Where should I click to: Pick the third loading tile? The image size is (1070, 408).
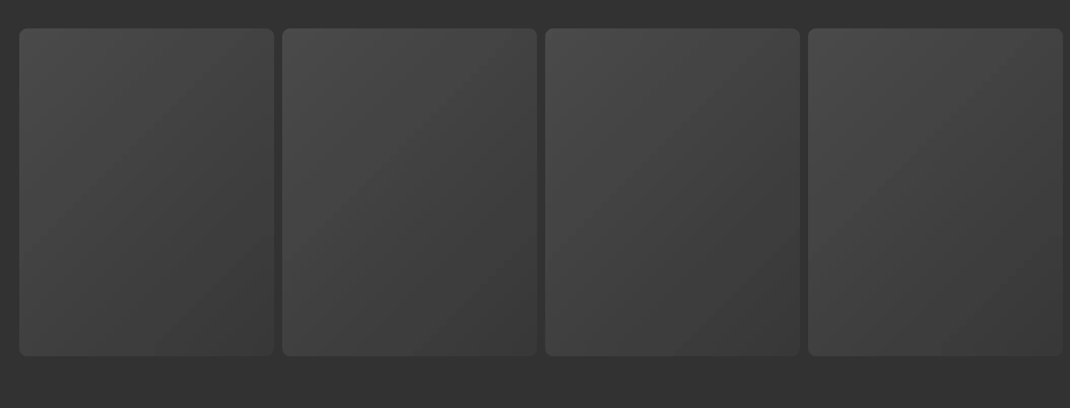point(673,192)
